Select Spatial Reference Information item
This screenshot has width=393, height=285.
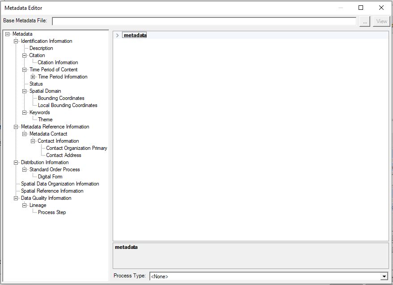click(52, 191)
